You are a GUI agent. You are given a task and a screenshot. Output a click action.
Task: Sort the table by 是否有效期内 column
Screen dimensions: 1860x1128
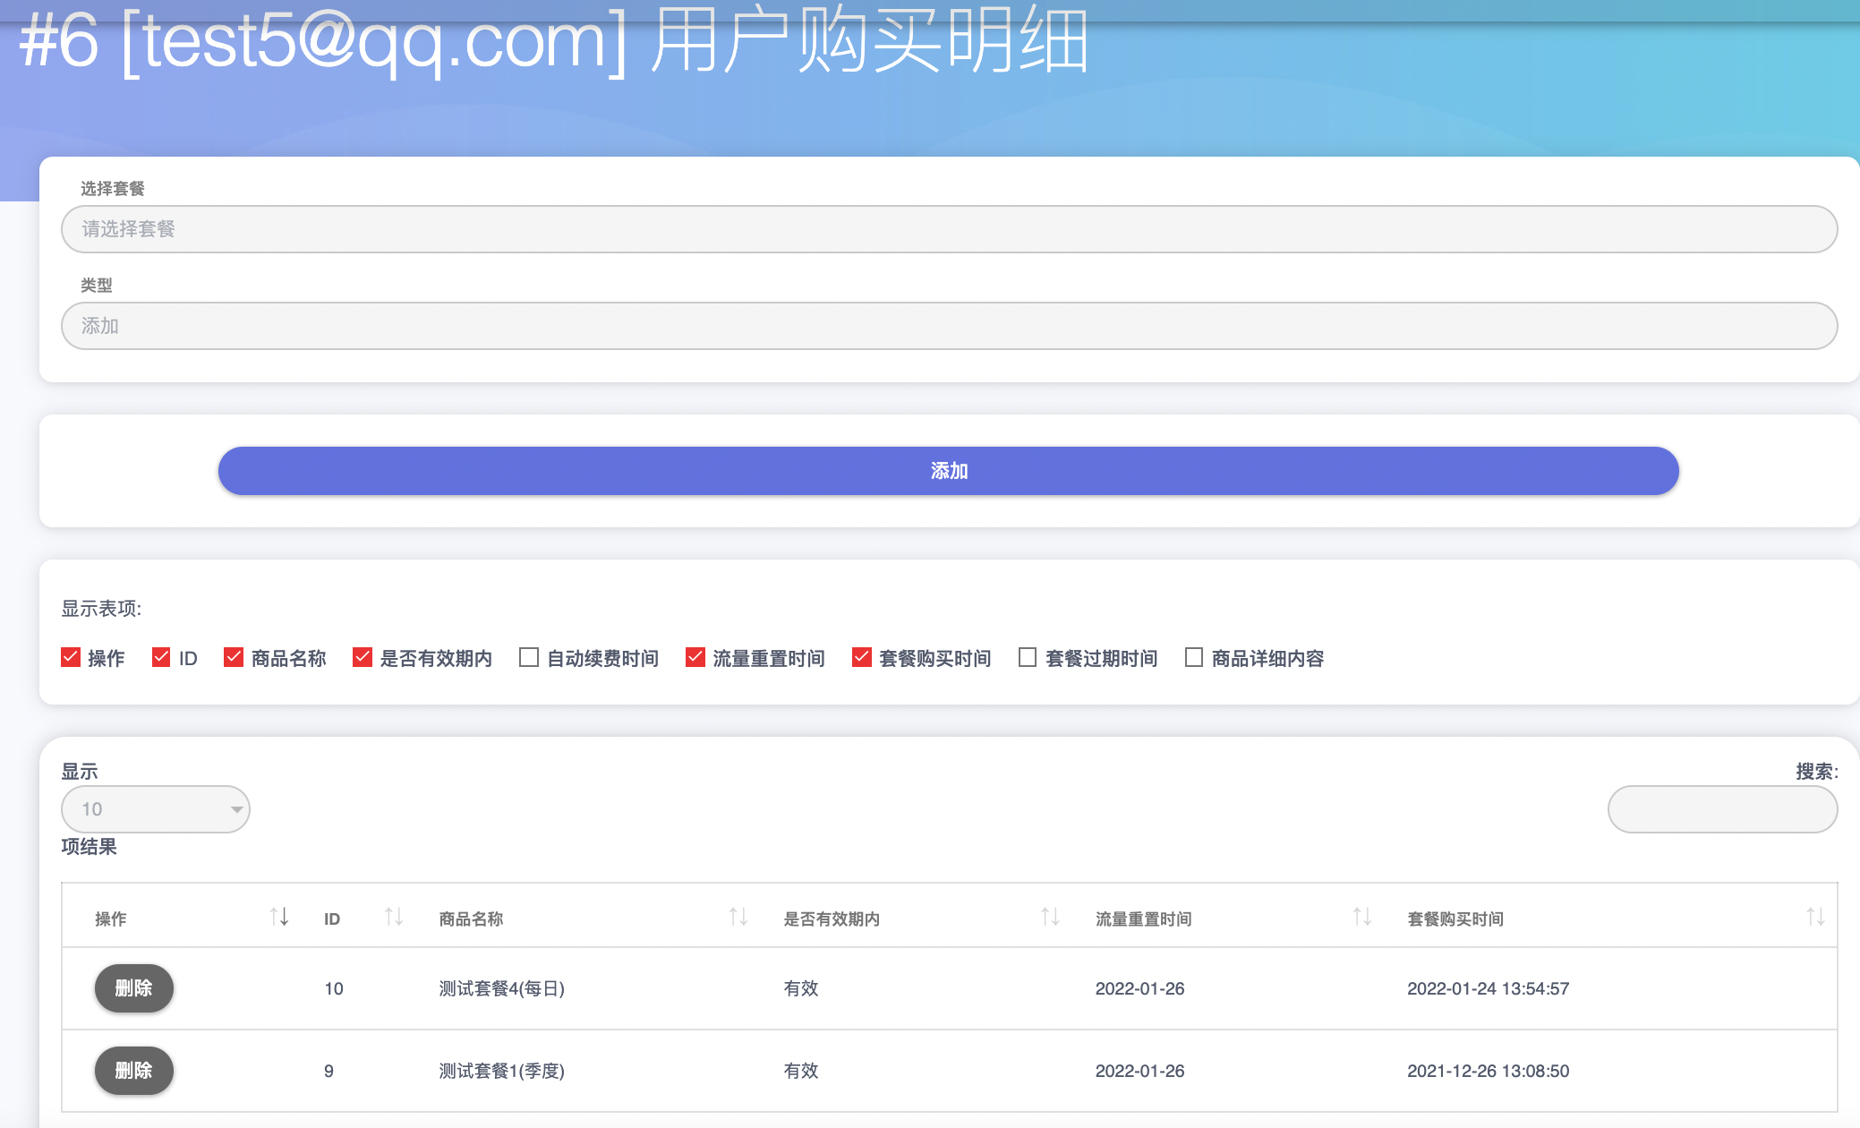coord(1049,917)
